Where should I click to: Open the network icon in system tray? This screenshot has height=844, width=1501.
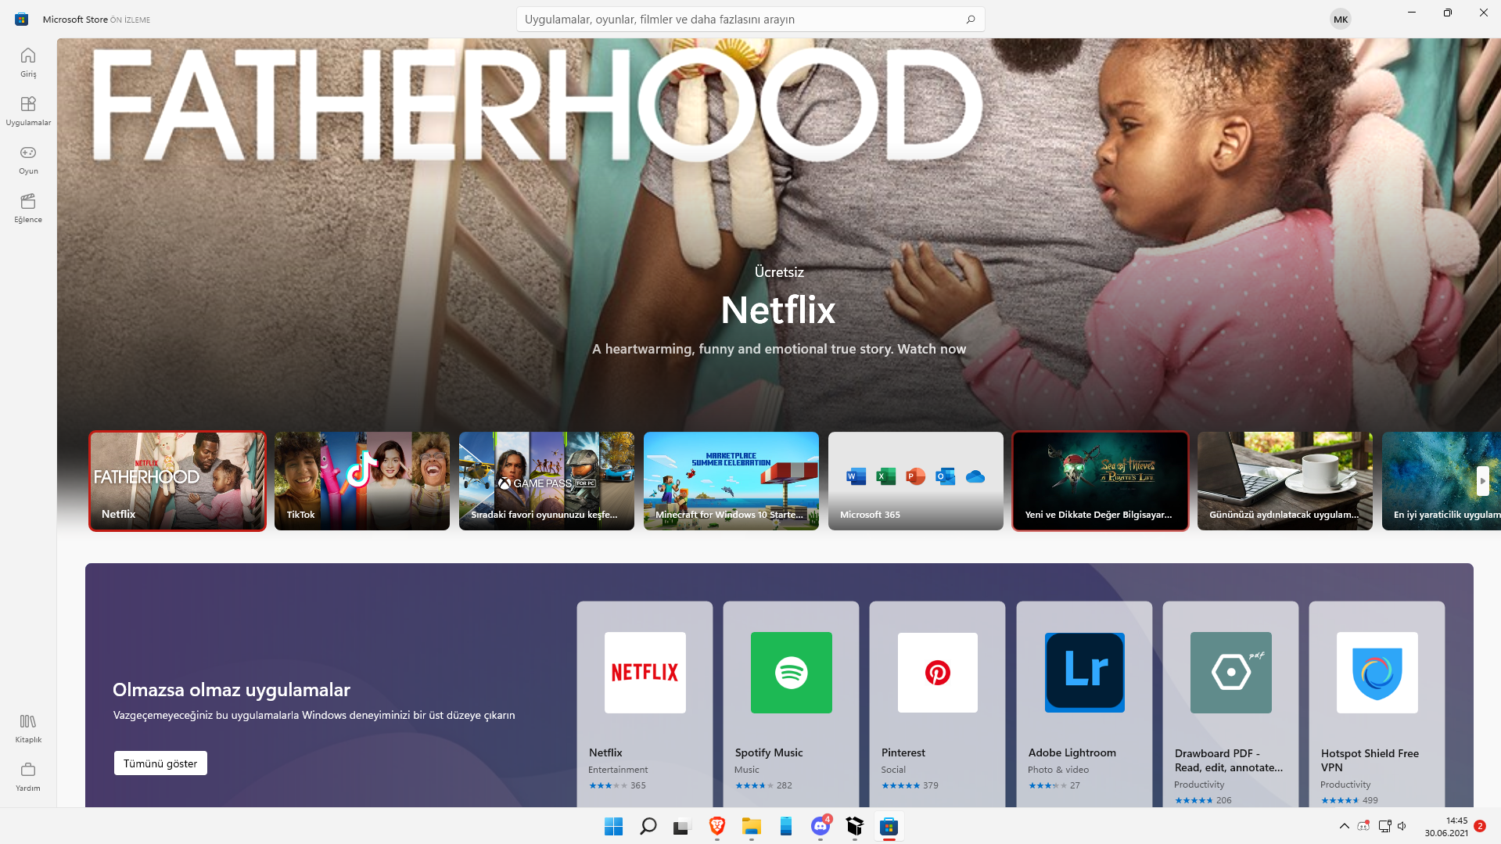click(x=1384, y=826)
